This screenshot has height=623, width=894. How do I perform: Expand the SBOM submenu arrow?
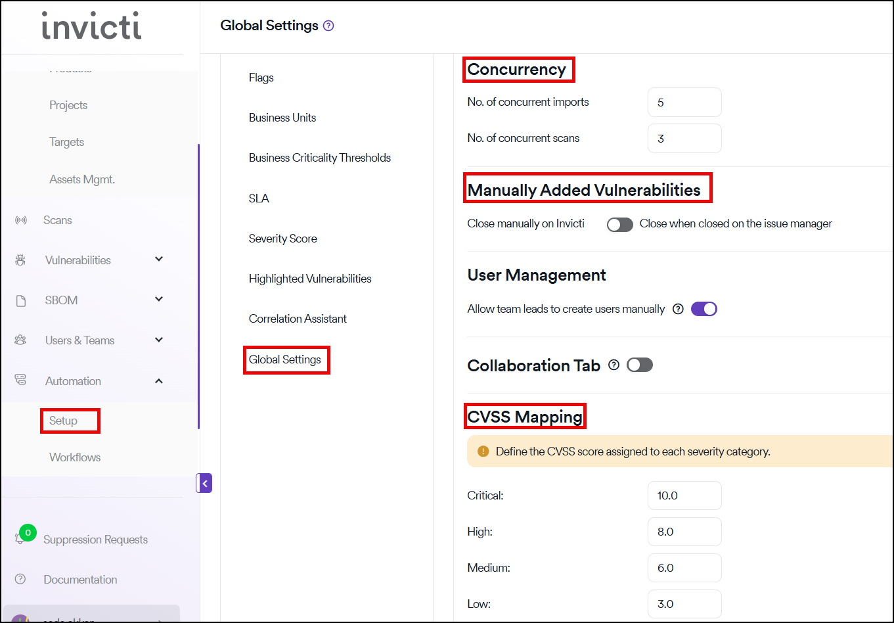[x=159, y=300]
